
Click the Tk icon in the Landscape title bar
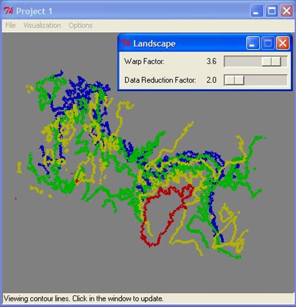pos(125,43)
